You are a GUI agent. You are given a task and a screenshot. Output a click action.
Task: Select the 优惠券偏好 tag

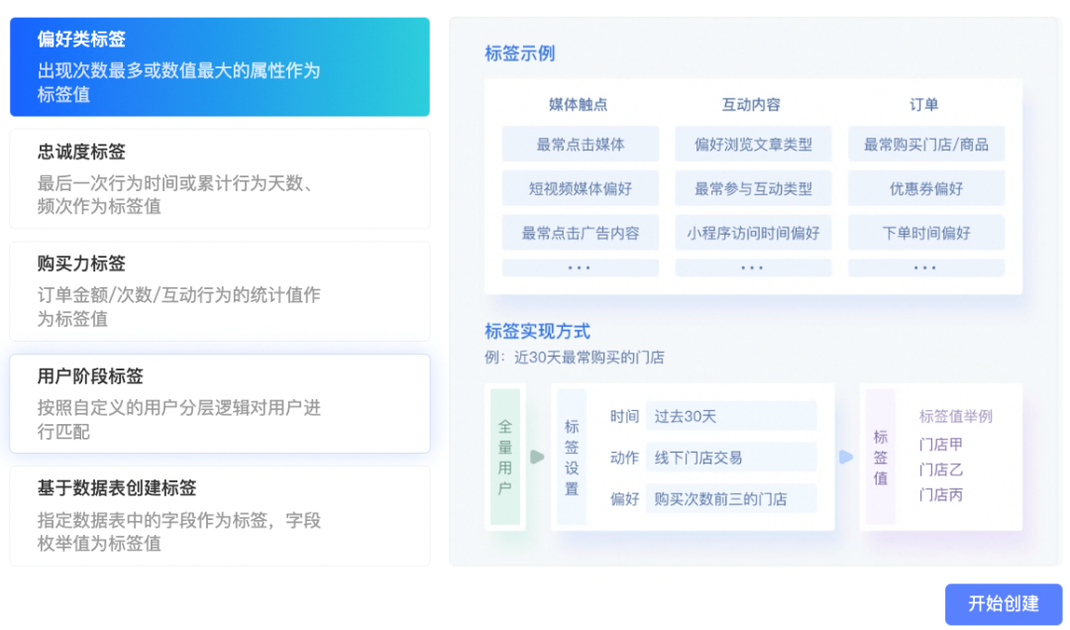coord(925,188)
